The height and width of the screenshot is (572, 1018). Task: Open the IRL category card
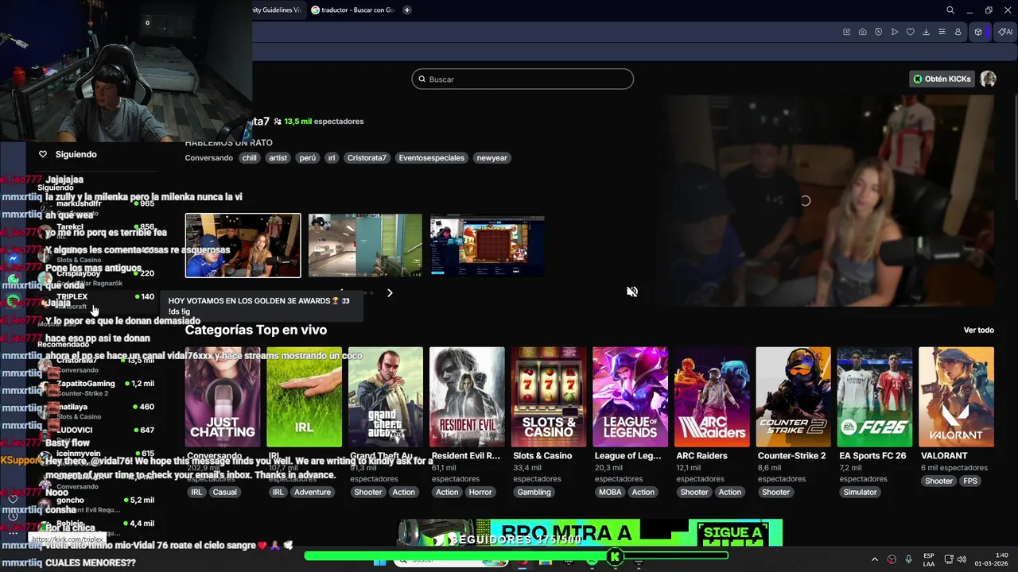pyautogui.click(x=304, y=397)
